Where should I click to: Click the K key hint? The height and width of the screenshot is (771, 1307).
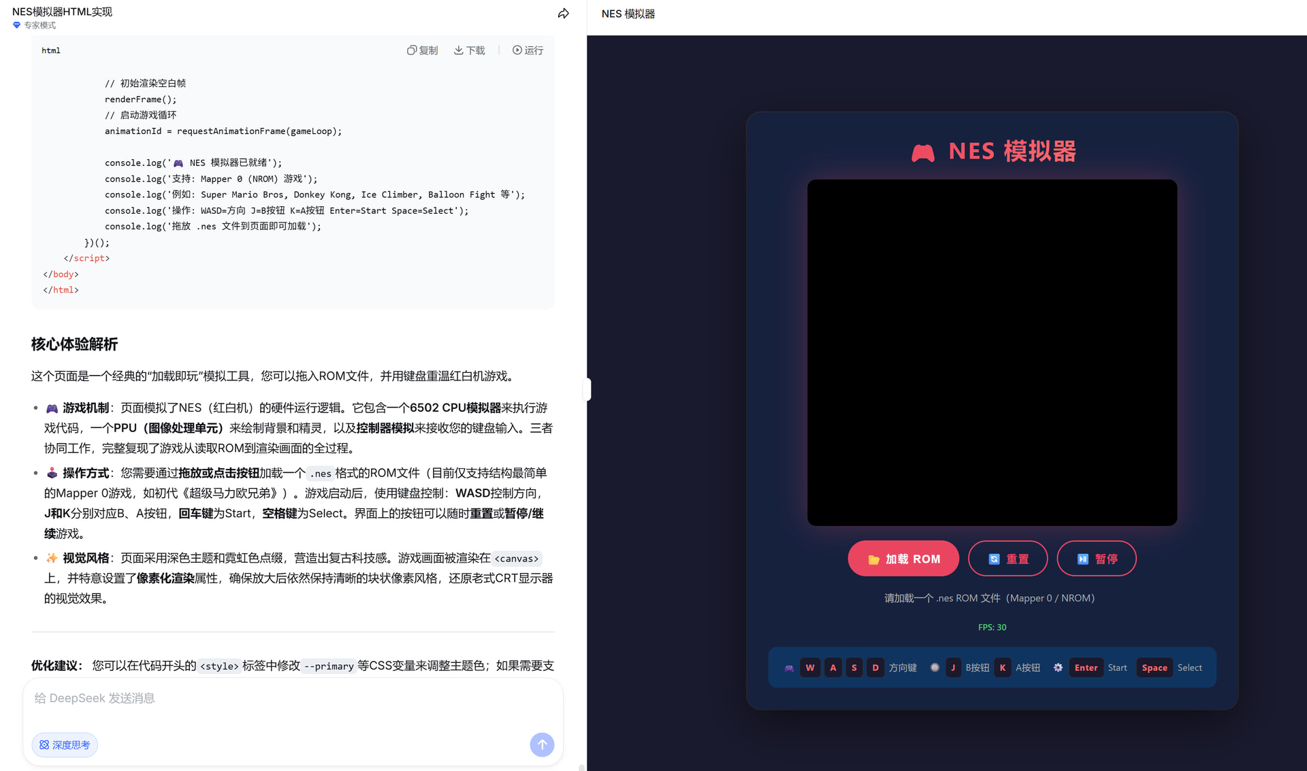click(1003, 668)
